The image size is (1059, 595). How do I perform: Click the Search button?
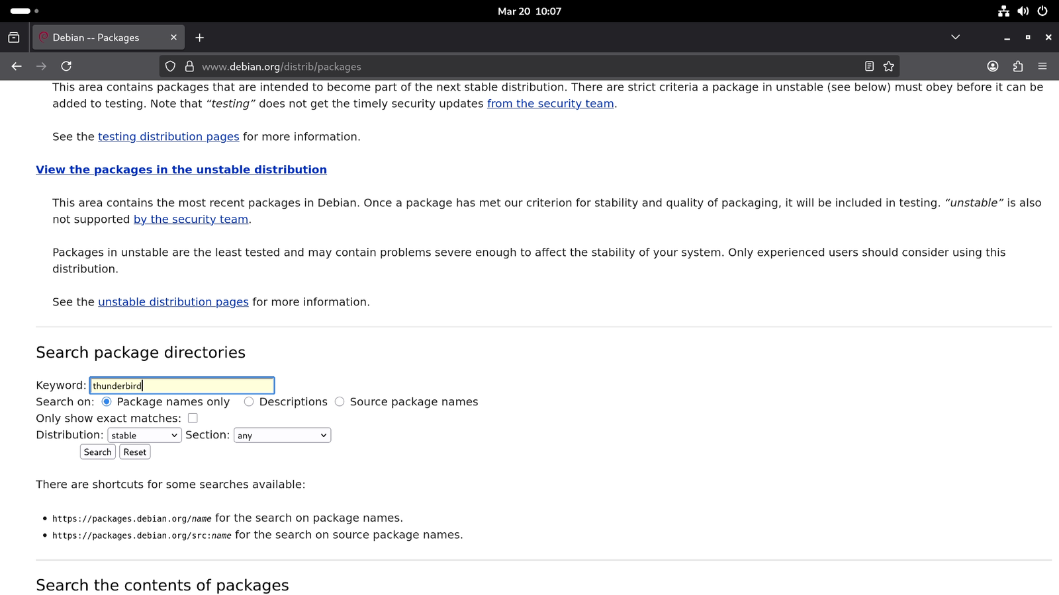[x=98, y=452]
